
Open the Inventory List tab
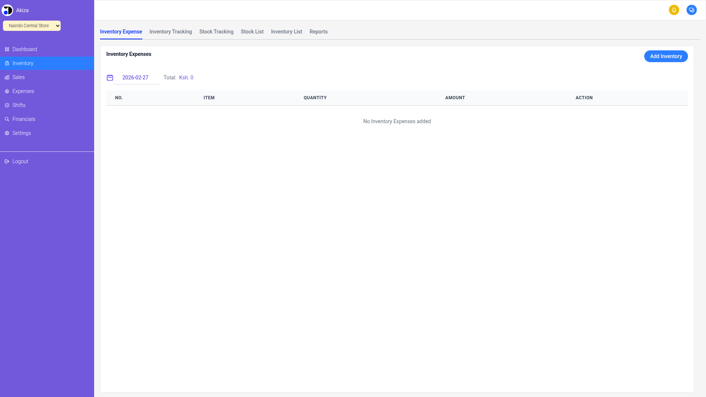pyautogui.click(x=286, y=32)
